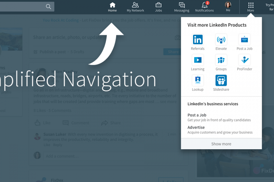Open the Groups product
The width and height of the screenshot is (274, 182).
tap(221, 63)
